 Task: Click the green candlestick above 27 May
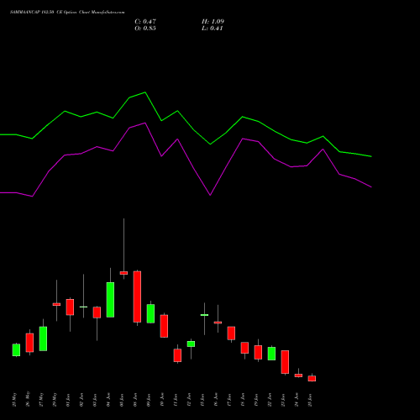click(43, 339)
